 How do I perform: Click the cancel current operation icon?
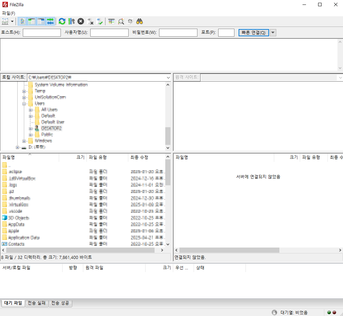pos(81,21)
